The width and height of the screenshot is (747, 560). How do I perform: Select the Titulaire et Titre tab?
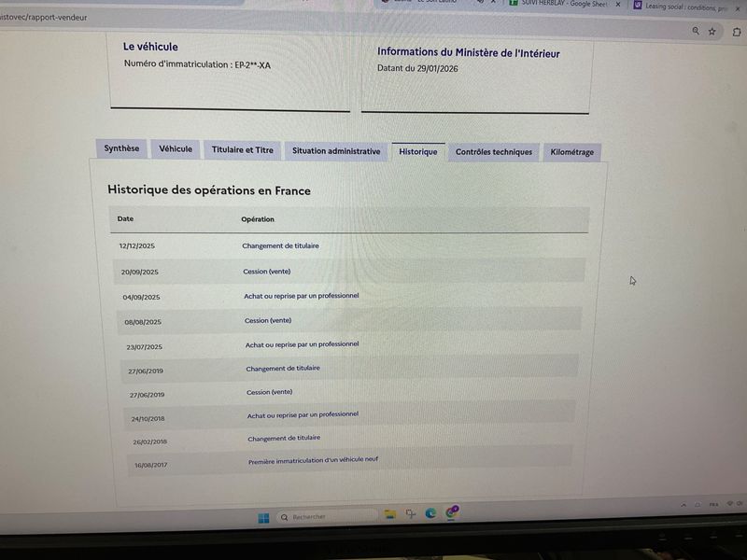[x=243, y=150]
